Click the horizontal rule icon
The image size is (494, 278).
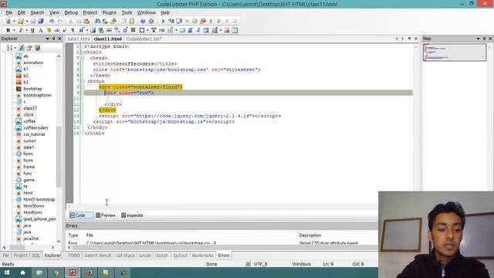tap(109, 30)
